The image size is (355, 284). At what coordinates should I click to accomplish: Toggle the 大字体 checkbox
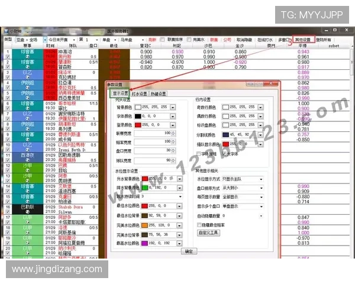tap(224, 153)
